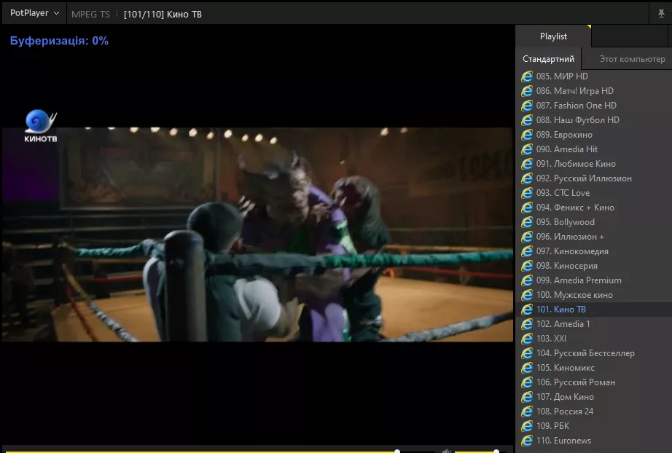This screenshot has width=672, height=453.
Task: Click the icon beside 100. Мужское кино
Action: point(527,294)
